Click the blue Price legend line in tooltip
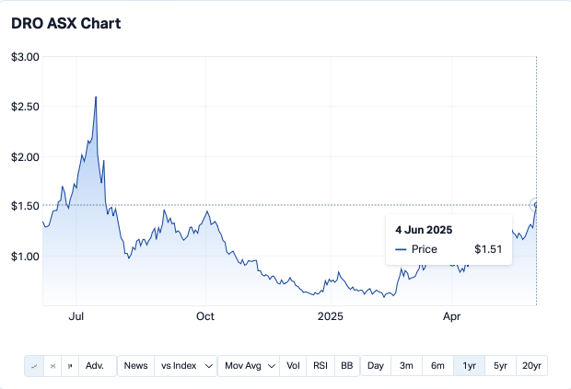 pyautogui.click(x=402, y=249)
